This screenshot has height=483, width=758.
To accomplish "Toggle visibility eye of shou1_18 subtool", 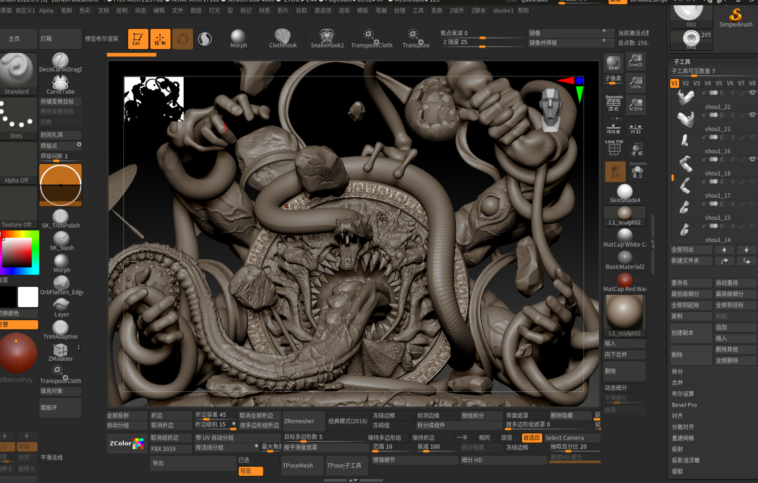I will coord(752,159).
